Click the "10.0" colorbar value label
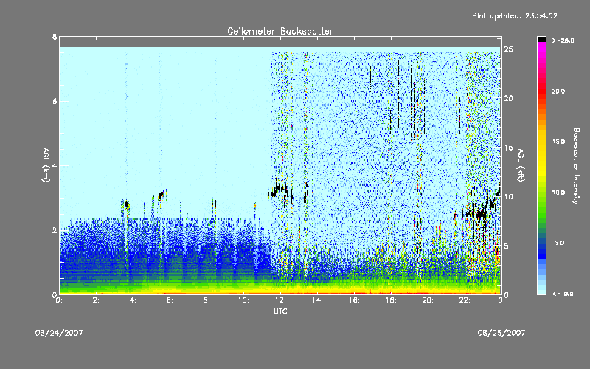590x369 pixels. (x=558, y=193)
